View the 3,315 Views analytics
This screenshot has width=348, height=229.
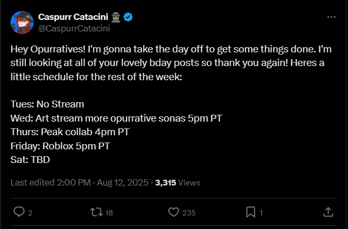(x=178, y=183)
